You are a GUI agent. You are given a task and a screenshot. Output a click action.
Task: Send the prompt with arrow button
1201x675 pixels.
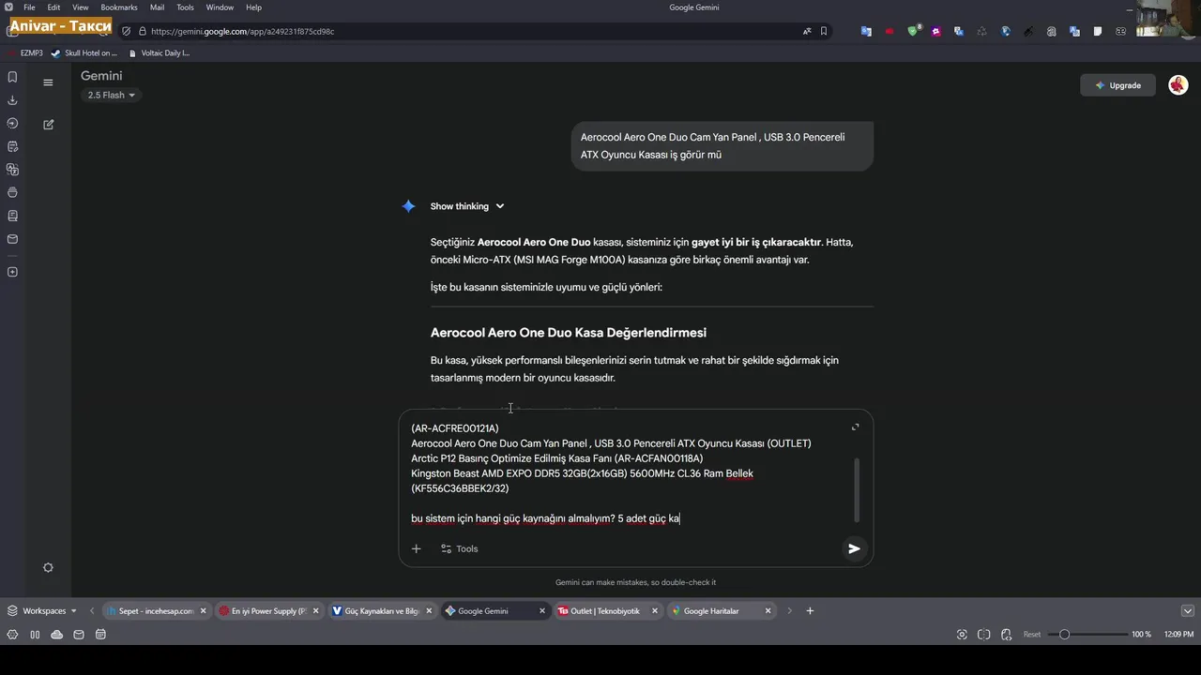pyautogui.click(x=854, y=548)
